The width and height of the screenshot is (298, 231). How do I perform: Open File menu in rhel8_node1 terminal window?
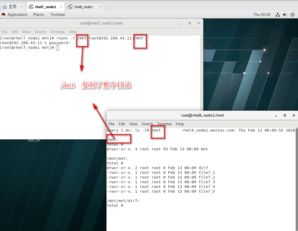[x=111, y=124]
